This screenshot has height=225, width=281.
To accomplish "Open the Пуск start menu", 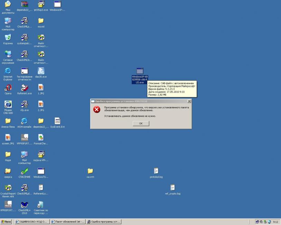I will pyautogui.click(x=7, y=222).
